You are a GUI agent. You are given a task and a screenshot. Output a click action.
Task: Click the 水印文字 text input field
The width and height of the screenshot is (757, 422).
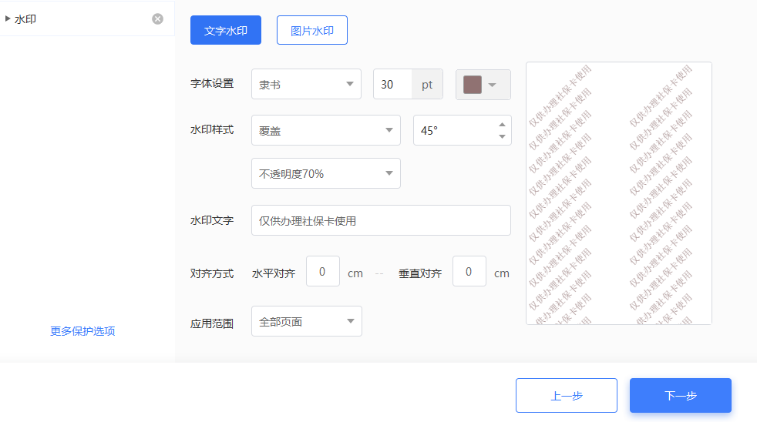(x=381, y=220)
